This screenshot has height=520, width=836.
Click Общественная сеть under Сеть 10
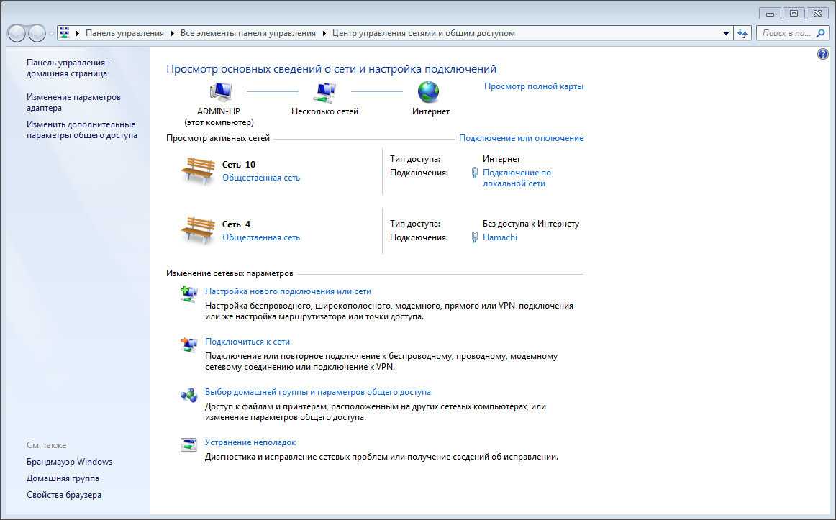coord(261,178)
